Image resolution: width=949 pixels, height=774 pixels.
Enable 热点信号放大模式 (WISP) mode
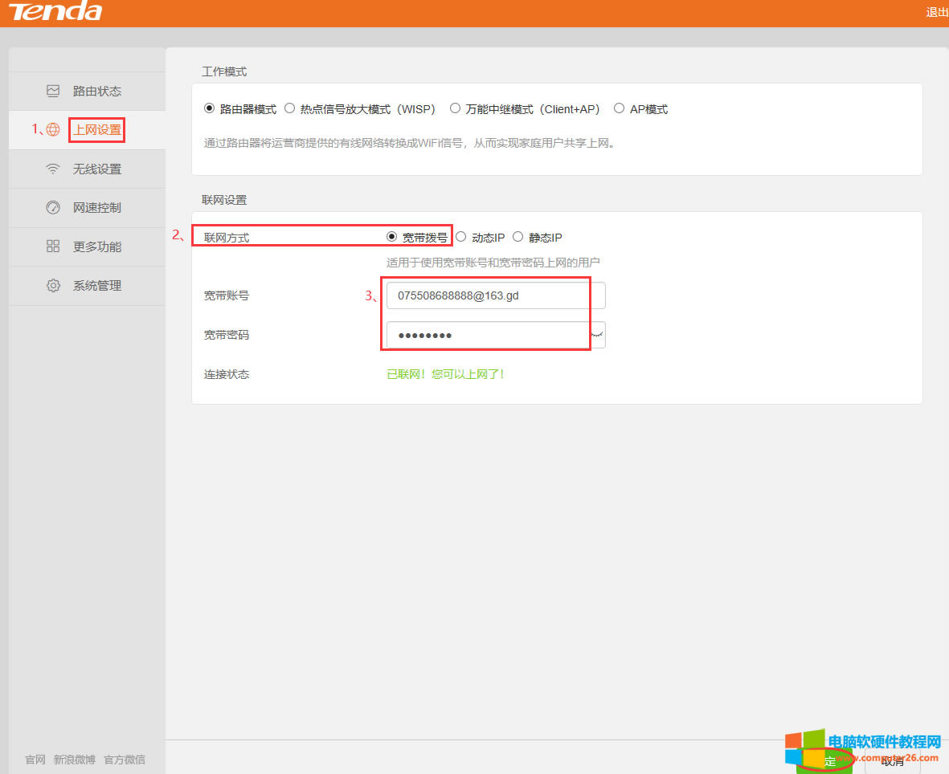click(289, 108)
